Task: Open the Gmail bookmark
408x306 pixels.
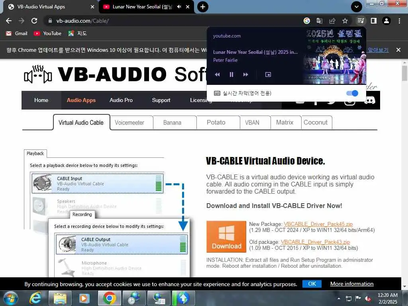Action: (x=17, y=33)
